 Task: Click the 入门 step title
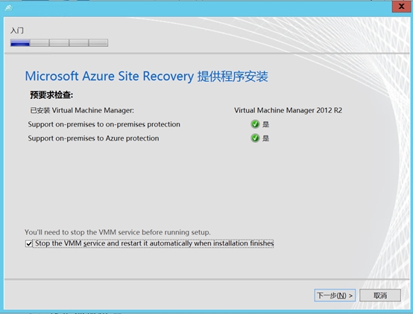pyautogui.click(x=17, y=31)
